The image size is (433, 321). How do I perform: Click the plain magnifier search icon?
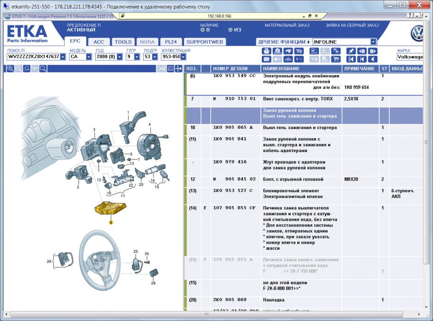pos(43,69)
